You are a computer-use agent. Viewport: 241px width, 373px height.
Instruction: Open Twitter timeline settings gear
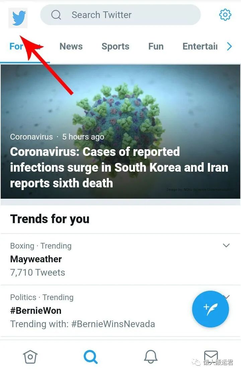tap(225, 15)
